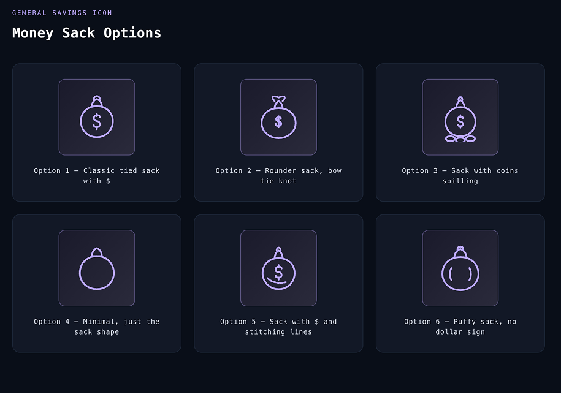The image size is (561, 394).
Task: Click the sack icon with coins spilling
Action: tap(460, 117)
